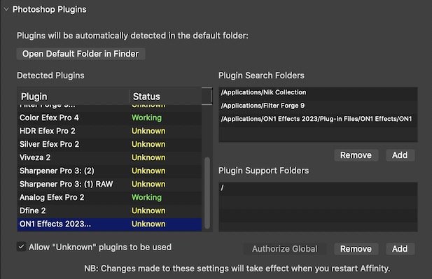This screenshot has height=279, width=432.
Task: Select the Viveza 2 plugin row
Action: [x=109, y=157]
